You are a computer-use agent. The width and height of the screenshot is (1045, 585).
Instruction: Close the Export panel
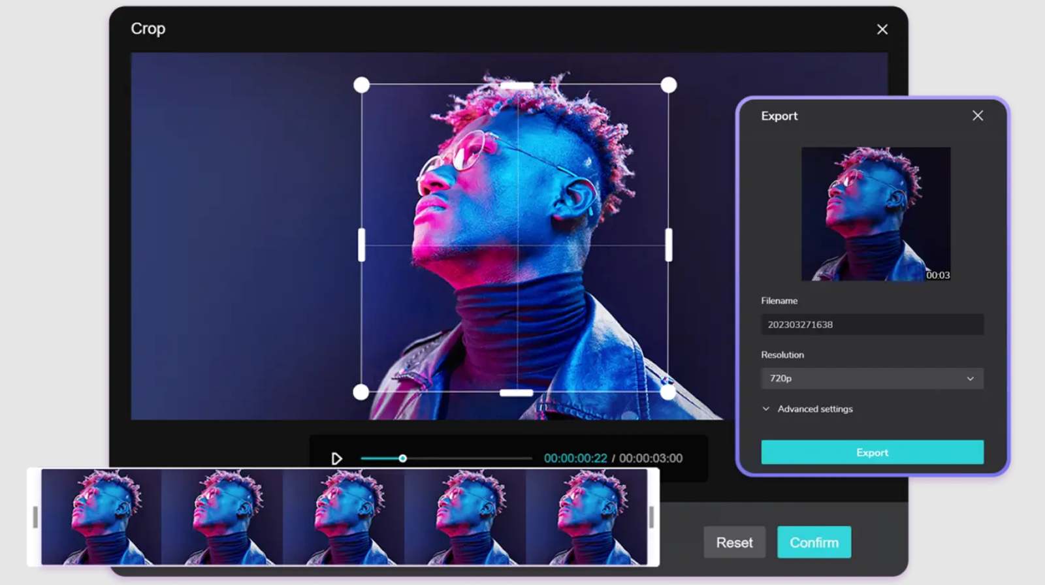tap(977, 116)
